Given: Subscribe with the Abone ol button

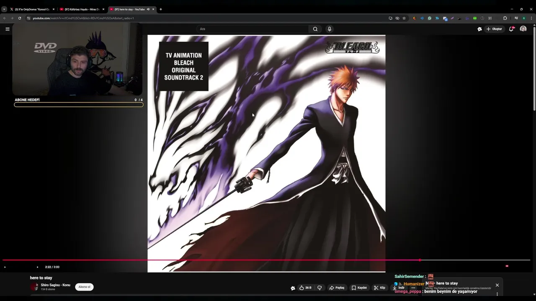Looking at the screenshot, I should tap(84, 287).
